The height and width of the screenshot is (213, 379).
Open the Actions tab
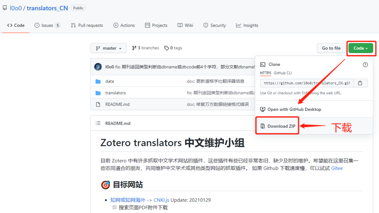pyautogui.click(x=124, y=25)
